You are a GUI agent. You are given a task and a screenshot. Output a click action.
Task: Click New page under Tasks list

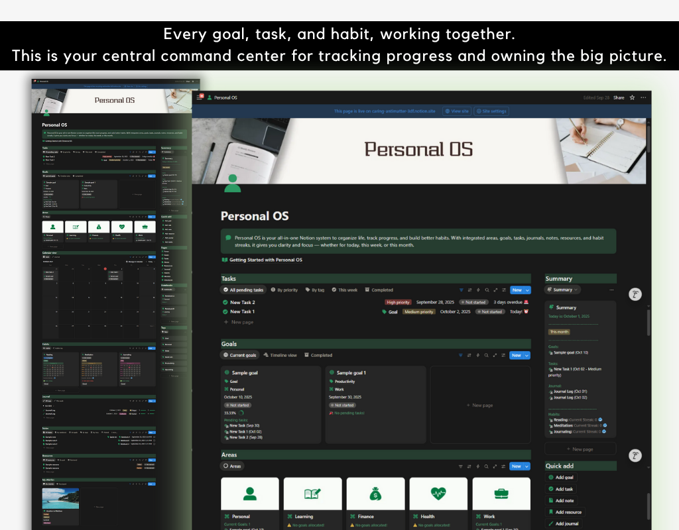click(239, 323)
